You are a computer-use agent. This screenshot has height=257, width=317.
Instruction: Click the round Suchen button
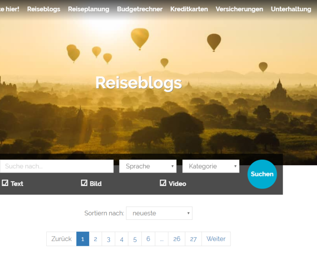click(x=262, y=174)
